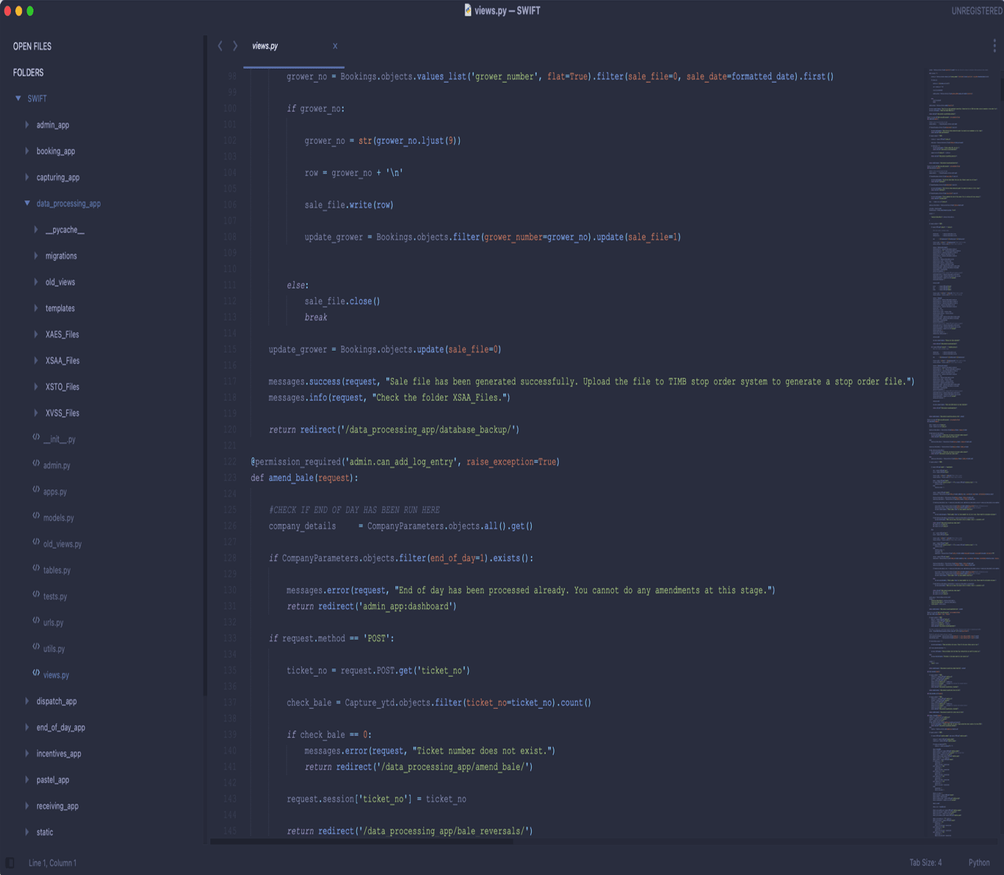Screen dimensions: 1004x875
Task: Click the file icon beside models.py
Action: (x=36, y=516)
